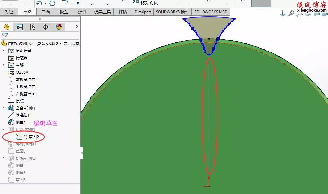328x194 pixels.
Task: Click the 倒角1 chamfer icon
Action: point(11,122)
